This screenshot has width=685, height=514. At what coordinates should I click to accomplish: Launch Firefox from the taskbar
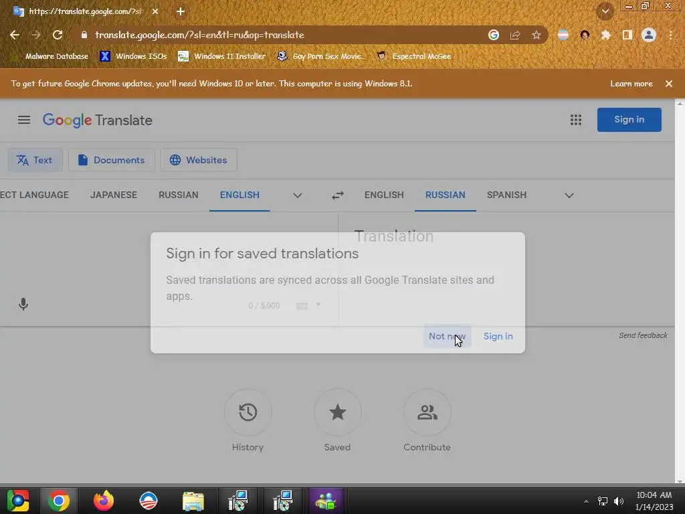(104, 501)
